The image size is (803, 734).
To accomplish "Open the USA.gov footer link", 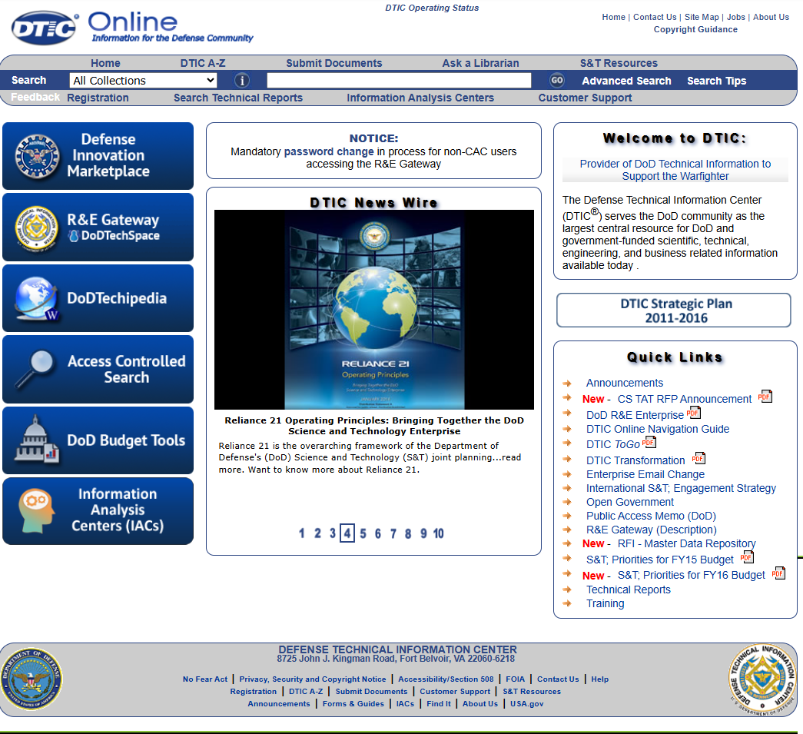I will tap(526, 704).
